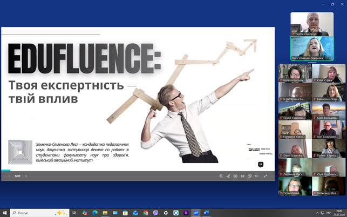This screenshot has width=347, height=217.
Task: Select Леся Хоменко-Семенова's video tile
Action: tap(312, 48)
